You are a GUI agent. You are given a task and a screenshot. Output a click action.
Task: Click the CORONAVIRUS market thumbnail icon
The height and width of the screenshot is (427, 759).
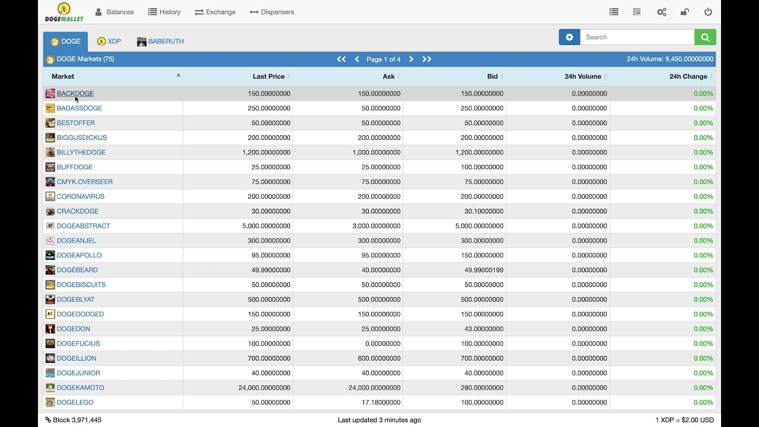(x=50, y=196)
